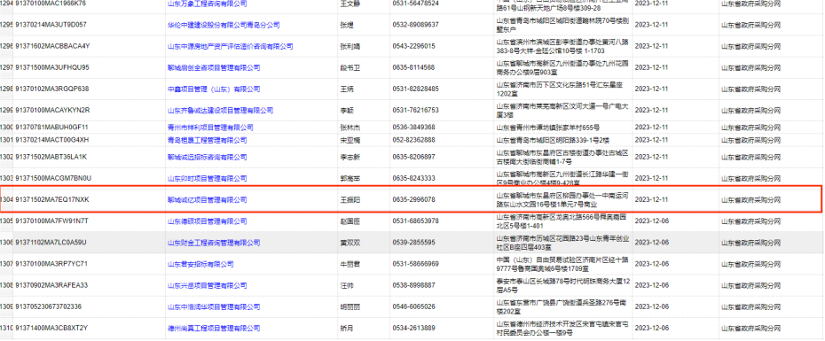Open company link in row 91371102MA7LC0A59U
Image resolution: width=825 pixels, height=341 pixels.
(x=214, y=243)
